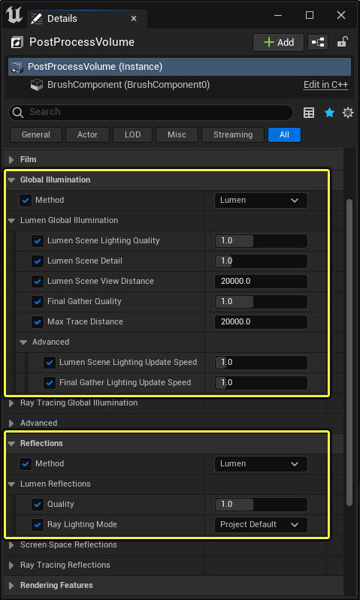Adjust Lumen Scene Lighting Quality slider
This screenshot has height=600, width=360.
click(261, 241)
